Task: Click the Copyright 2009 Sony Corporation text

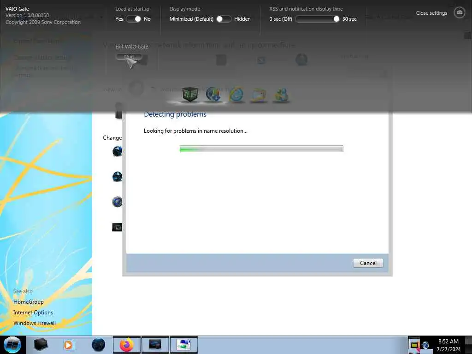Action: 43,22
